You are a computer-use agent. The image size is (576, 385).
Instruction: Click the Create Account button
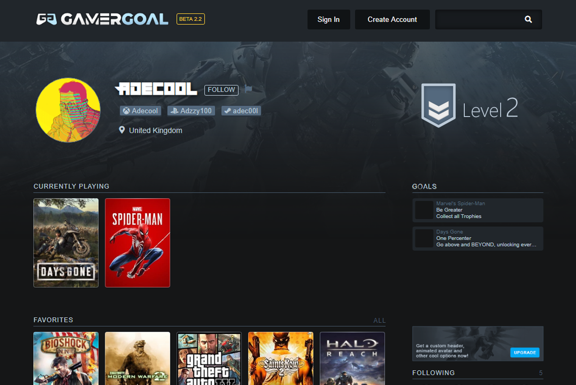pyautogui.click(x=392, y=19)
